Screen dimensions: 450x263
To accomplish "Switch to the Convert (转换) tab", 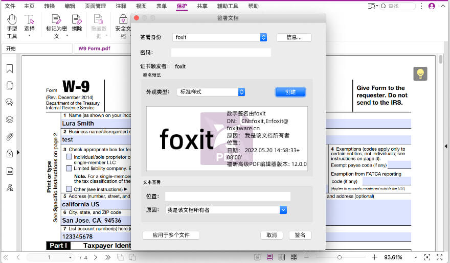I will [x=50, y=6].
